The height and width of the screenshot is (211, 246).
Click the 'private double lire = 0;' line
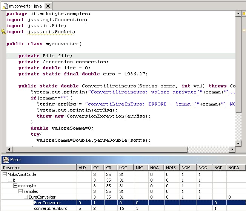point(54,68)
